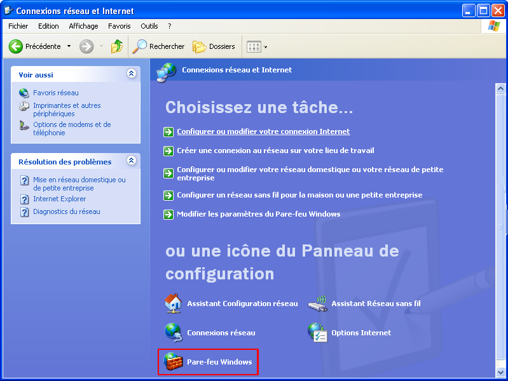Open Connexions réseau label
This screenshot has width=508, height=381.
click(x=221, y=333)
